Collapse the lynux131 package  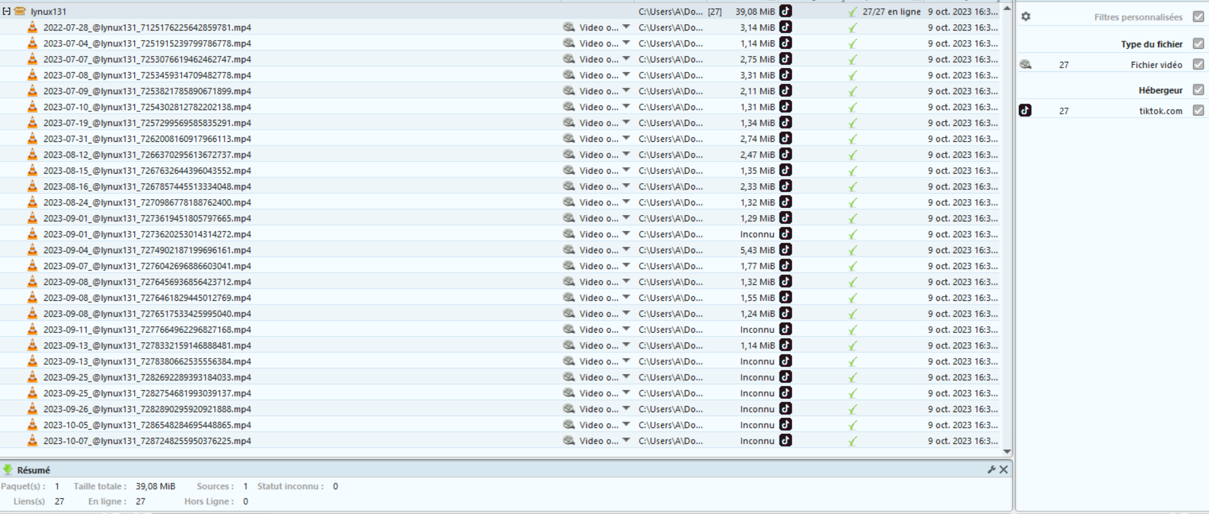[x=6, y=11]
